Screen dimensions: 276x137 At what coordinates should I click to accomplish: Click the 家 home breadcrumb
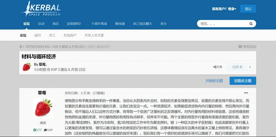(21, 47)
